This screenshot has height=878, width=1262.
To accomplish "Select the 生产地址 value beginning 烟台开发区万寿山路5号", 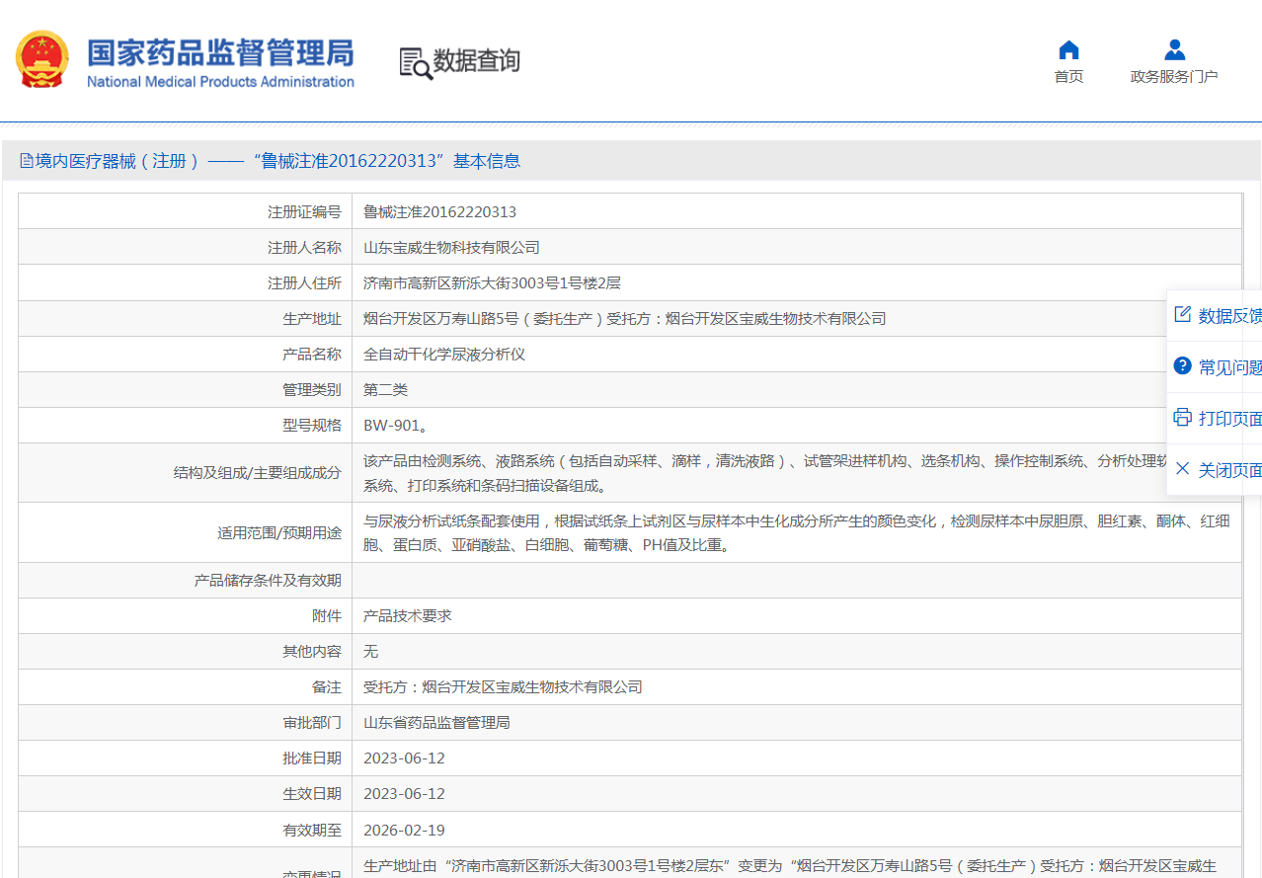I will pyautogui.click(x=624, y=319).
